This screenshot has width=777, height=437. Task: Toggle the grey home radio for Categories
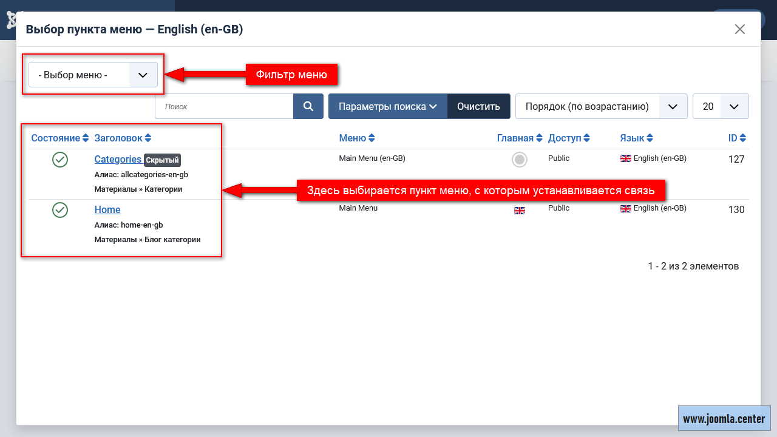pos(520,160)
